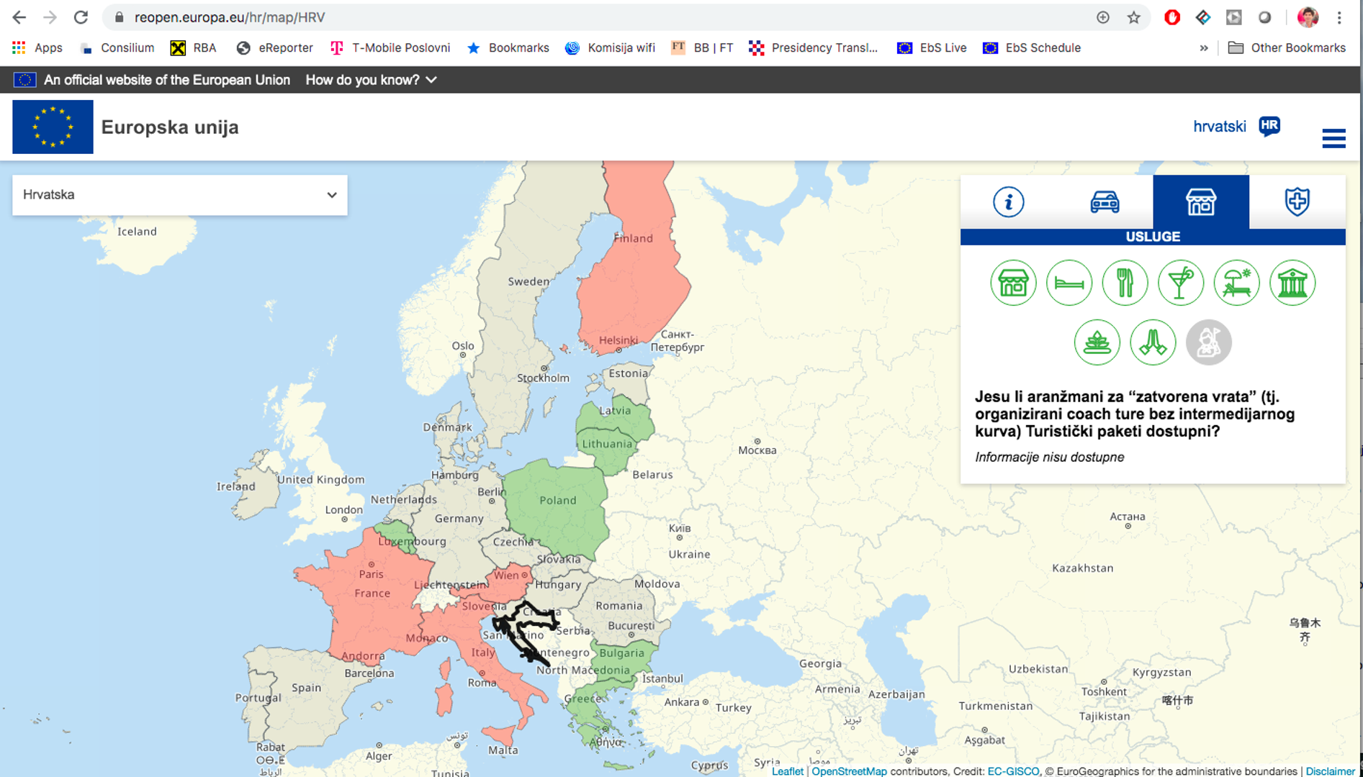Viewport: 1363px width, 777px height.
Task: Open the car transport tab
Action: [x=1105, y=202]
